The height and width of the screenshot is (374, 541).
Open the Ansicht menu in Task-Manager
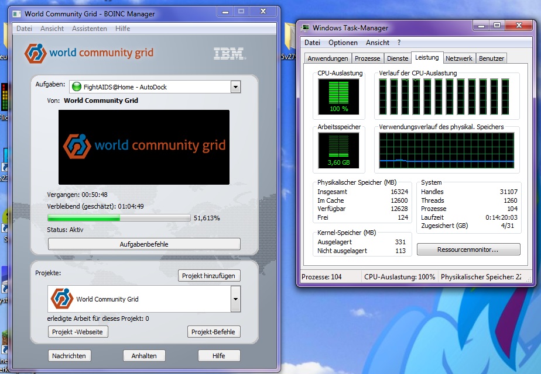[x=378, y=43]
